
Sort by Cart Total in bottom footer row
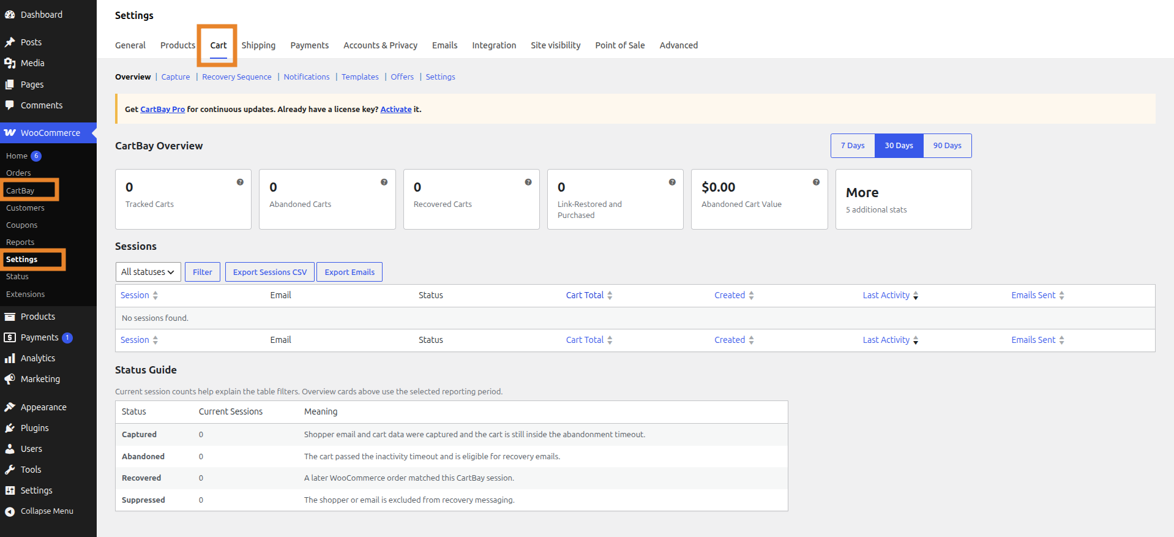589,340
